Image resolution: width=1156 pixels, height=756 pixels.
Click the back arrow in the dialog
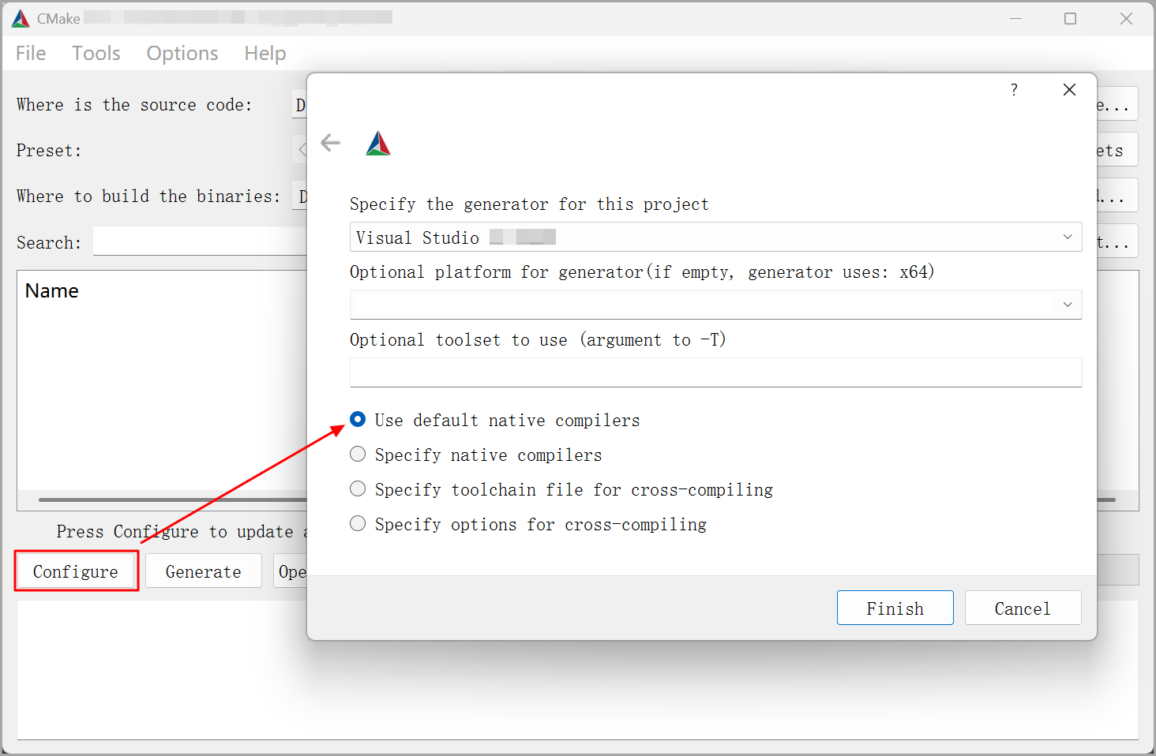[x=330, y=143]
